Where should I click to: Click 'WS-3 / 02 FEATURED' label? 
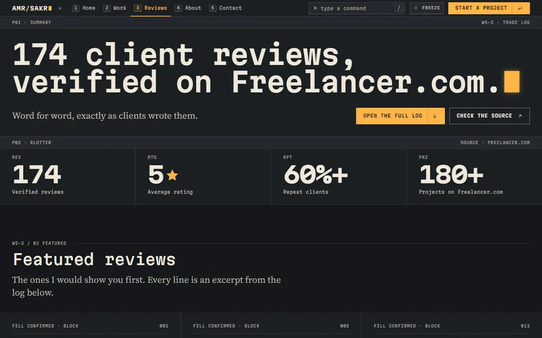(39, 243)
